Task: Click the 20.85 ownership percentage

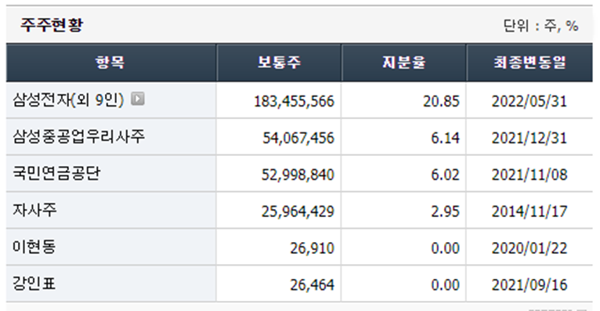Action: coord(441,101)
